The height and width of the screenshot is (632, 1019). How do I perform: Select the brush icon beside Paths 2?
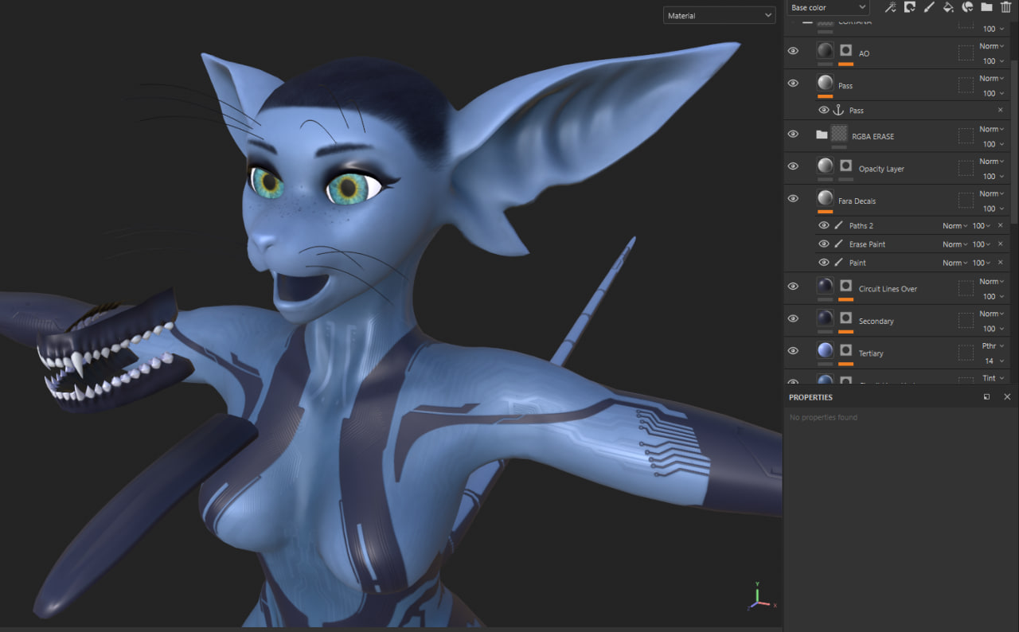pos(838,226)
